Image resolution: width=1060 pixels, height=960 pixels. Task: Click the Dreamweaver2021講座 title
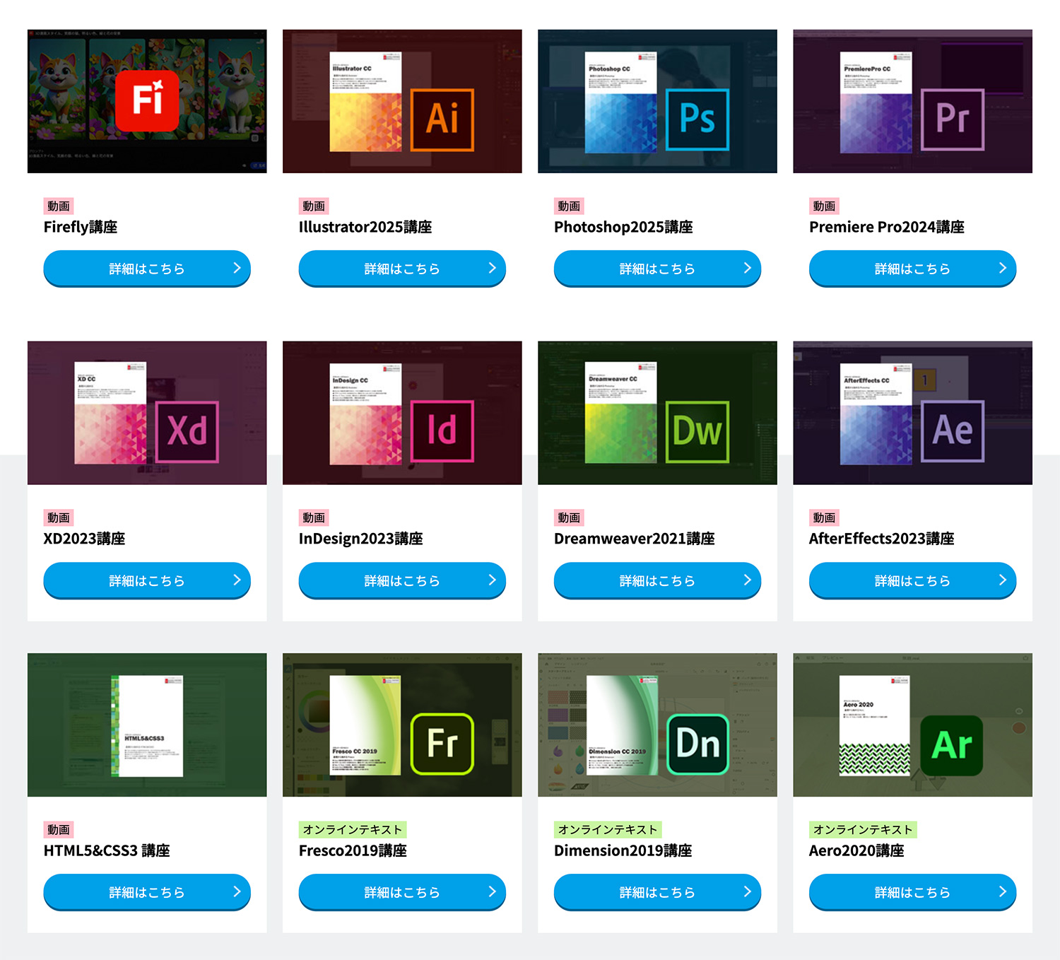tap(635, 539)
